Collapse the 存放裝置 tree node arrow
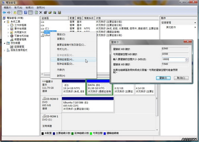The height and width of the screenshot is (142, 199). tap(5, 43)
